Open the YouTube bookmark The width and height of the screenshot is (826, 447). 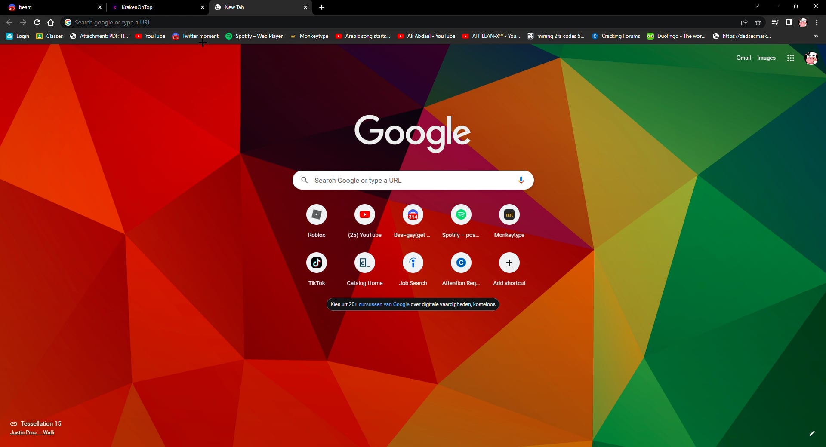coord(150,36)
